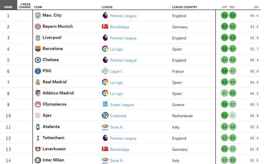Open Premier League link in Tottenham row

[123, 138]
